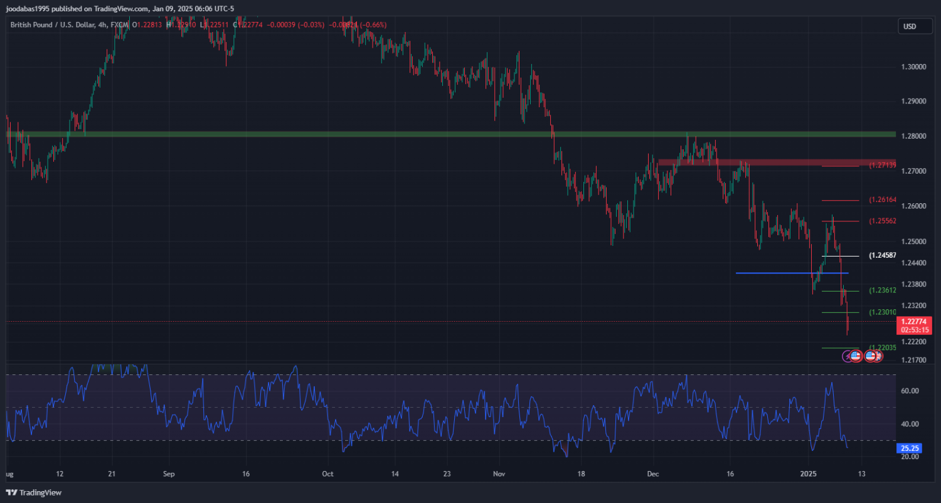Click the second US flag economic event icon
941x503 pixels.
coord(869,356)
